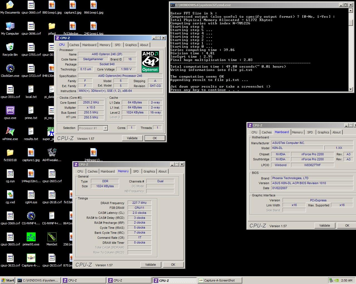Open CG-NVNF4 clock generator icon
The height and width of the screenshot is (284, 356).
(x=31, y=218)
